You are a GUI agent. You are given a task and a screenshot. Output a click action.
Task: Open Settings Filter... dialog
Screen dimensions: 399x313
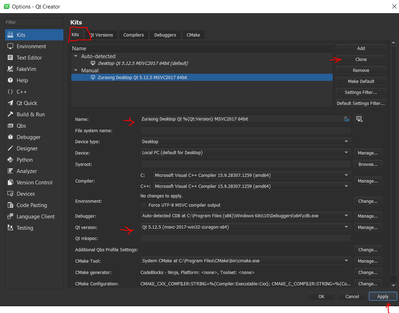pyautogui.click(x=361, y=92)
